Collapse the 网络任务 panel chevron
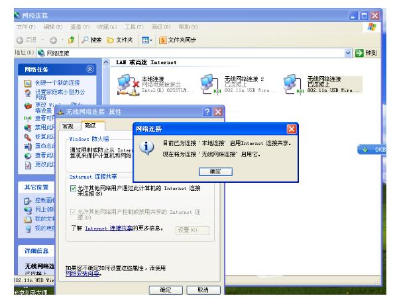 (89, 69)
